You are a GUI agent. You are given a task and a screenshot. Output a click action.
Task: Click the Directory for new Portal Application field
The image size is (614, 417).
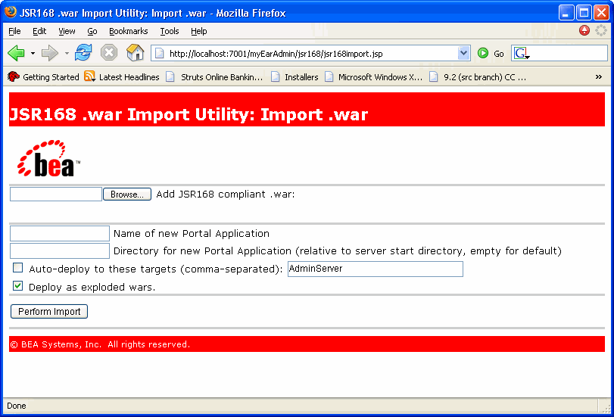[x=60, y=251]
